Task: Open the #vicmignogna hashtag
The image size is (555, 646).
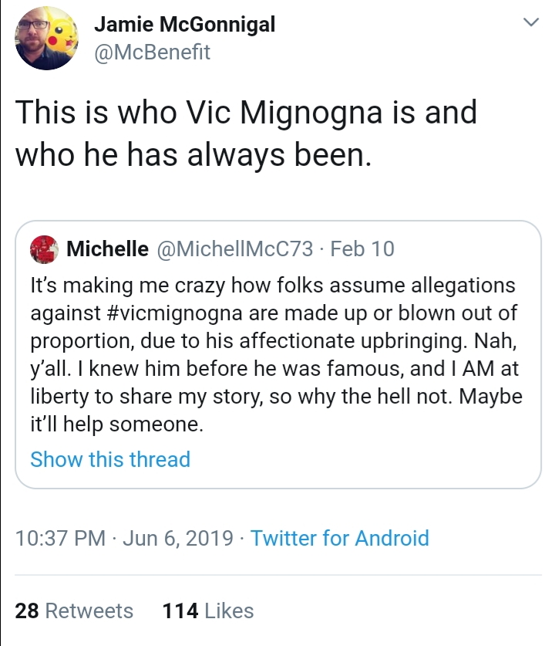Action: [174, 313]
